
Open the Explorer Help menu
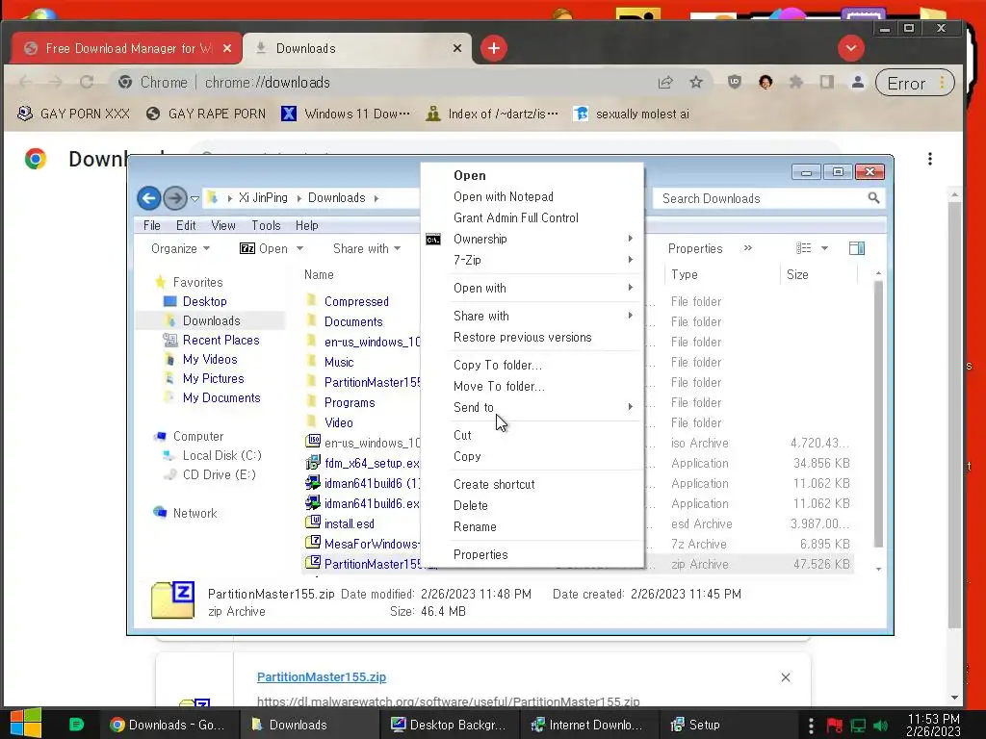coord(307,225)
